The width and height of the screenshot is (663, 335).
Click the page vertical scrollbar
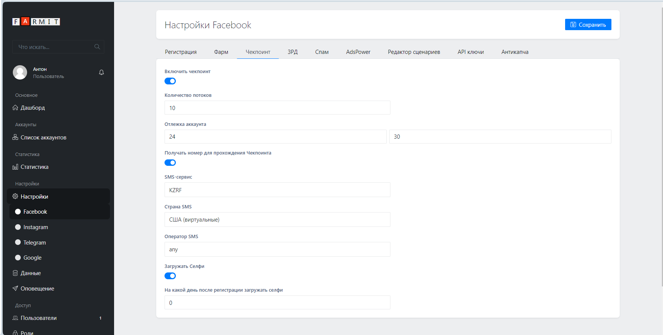[x=661, y=151]
